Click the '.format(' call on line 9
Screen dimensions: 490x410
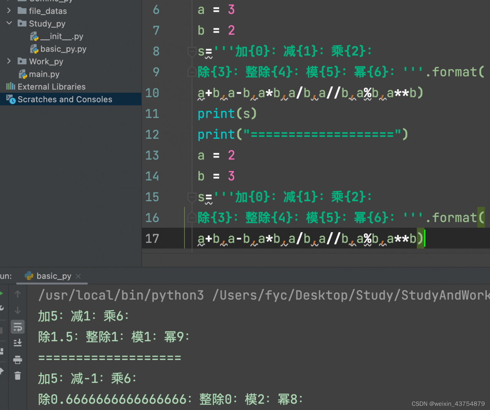[x=455, y=72]
